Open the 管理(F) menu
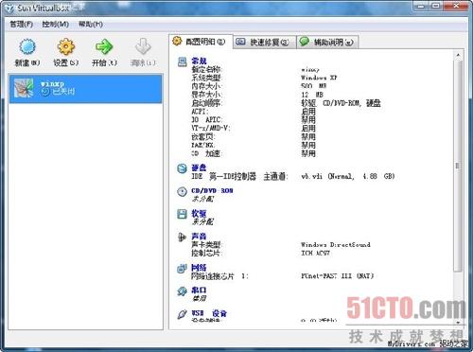Screen dimensions: 473x352 (x=21, y=25)
